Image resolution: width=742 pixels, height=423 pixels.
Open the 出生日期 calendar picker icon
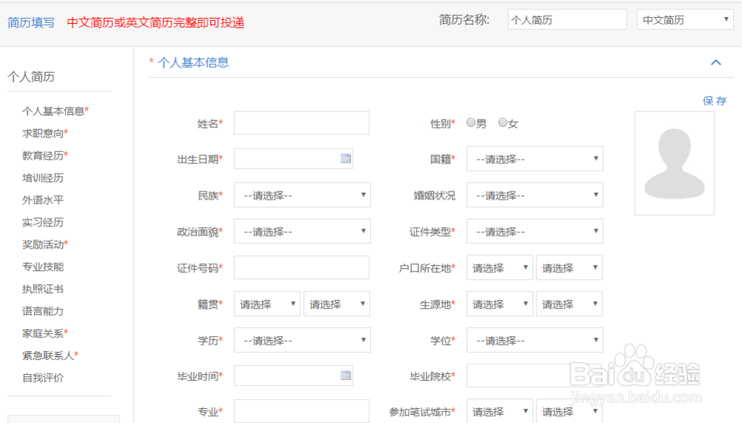click(346, 159)
